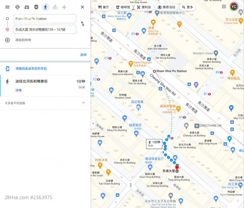Image resolution: width=244 pixels, height=208 pixels.
Task: Send the route to your phone
Action: pos(31,69)
